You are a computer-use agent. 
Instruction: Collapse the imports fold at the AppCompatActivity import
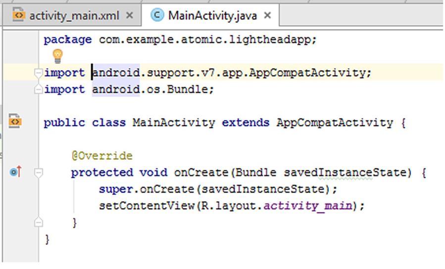click(38, 73)
